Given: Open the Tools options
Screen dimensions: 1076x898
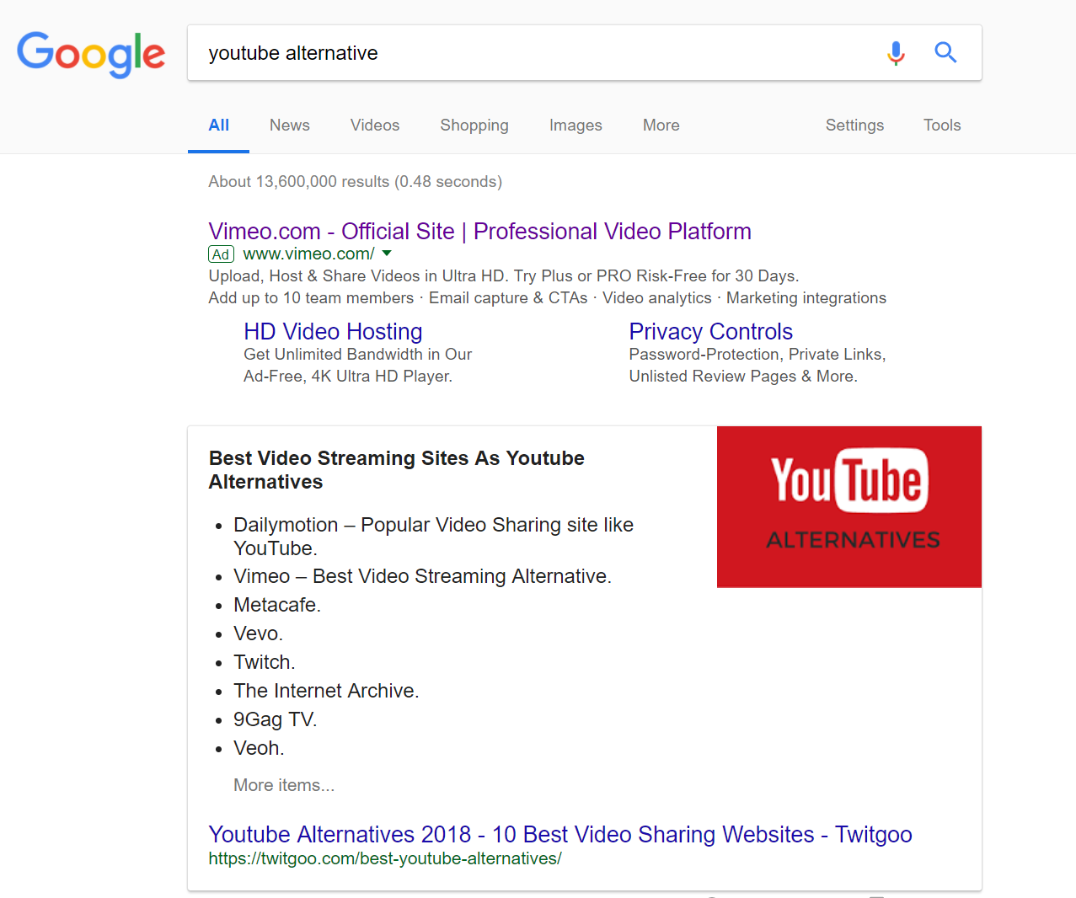Looking at the screenshot, I should click(942, 126).
